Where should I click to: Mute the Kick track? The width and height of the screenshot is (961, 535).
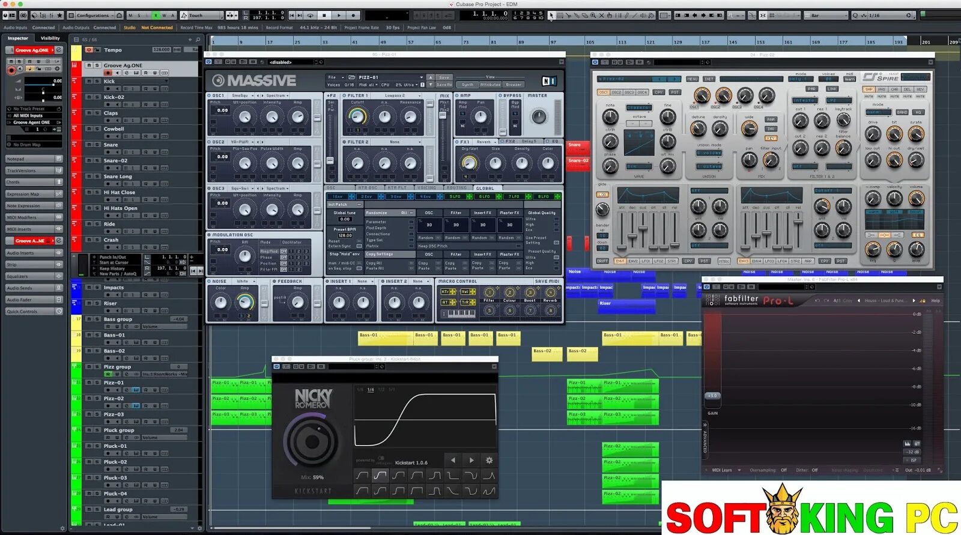pyautogui.click(x=89, y=81)
